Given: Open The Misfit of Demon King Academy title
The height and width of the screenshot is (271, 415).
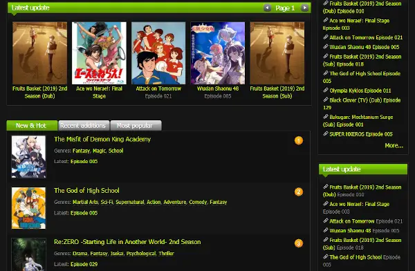Looking at the screenshot, I should click(x=102, y=139).
